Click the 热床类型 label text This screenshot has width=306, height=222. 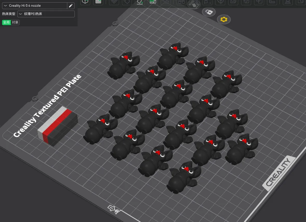pos(9,14)
